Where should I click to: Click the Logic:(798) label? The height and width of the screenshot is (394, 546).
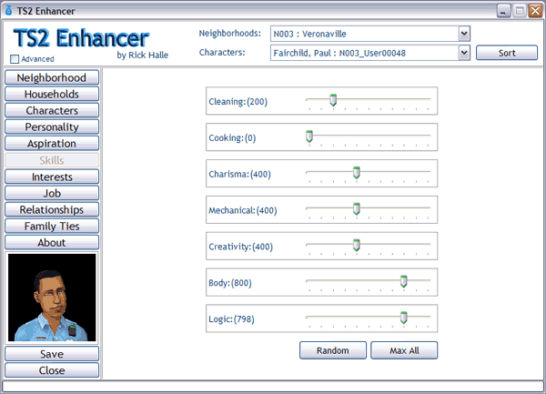[x=231, y=318]
